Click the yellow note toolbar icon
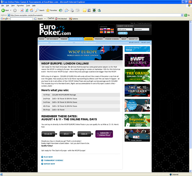 [x=84, y=11]
